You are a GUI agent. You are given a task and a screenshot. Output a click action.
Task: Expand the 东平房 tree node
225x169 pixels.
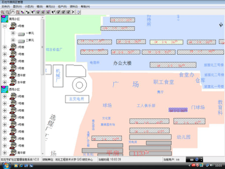pyautogui.click(x=5, y=82)
